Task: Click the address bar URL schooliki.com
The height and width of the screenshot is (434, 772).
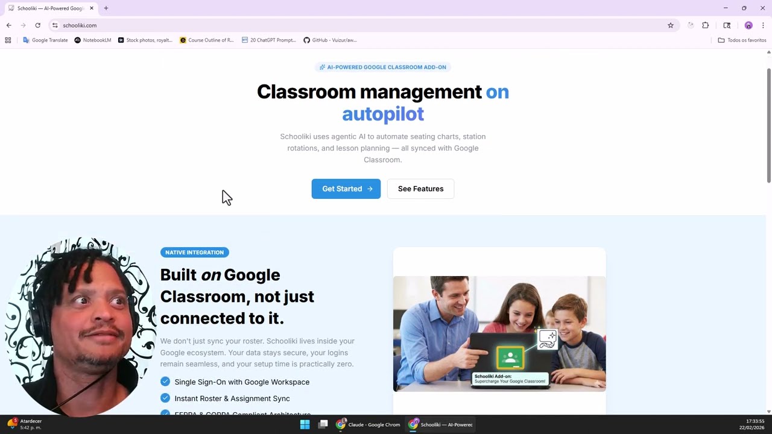Action: tap(80, 25)
